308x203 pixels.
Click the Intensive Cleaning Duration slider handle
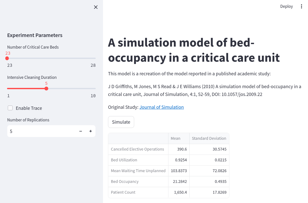tap(46, 89)
